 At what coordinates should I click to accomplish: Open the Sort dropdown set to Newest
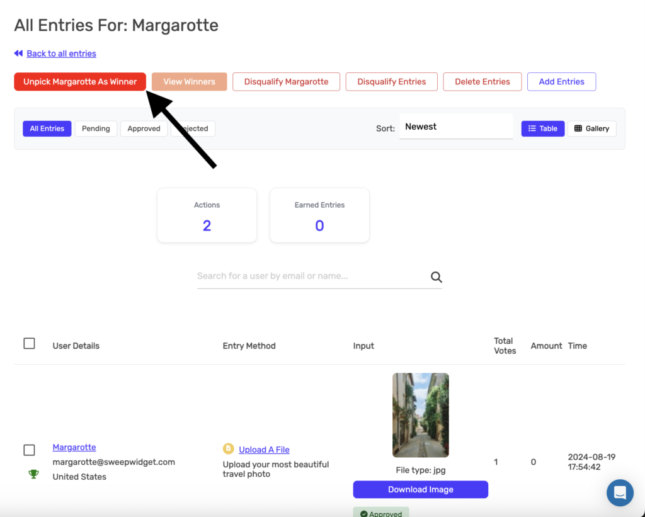pyautogui.click(x=456, y=127)
